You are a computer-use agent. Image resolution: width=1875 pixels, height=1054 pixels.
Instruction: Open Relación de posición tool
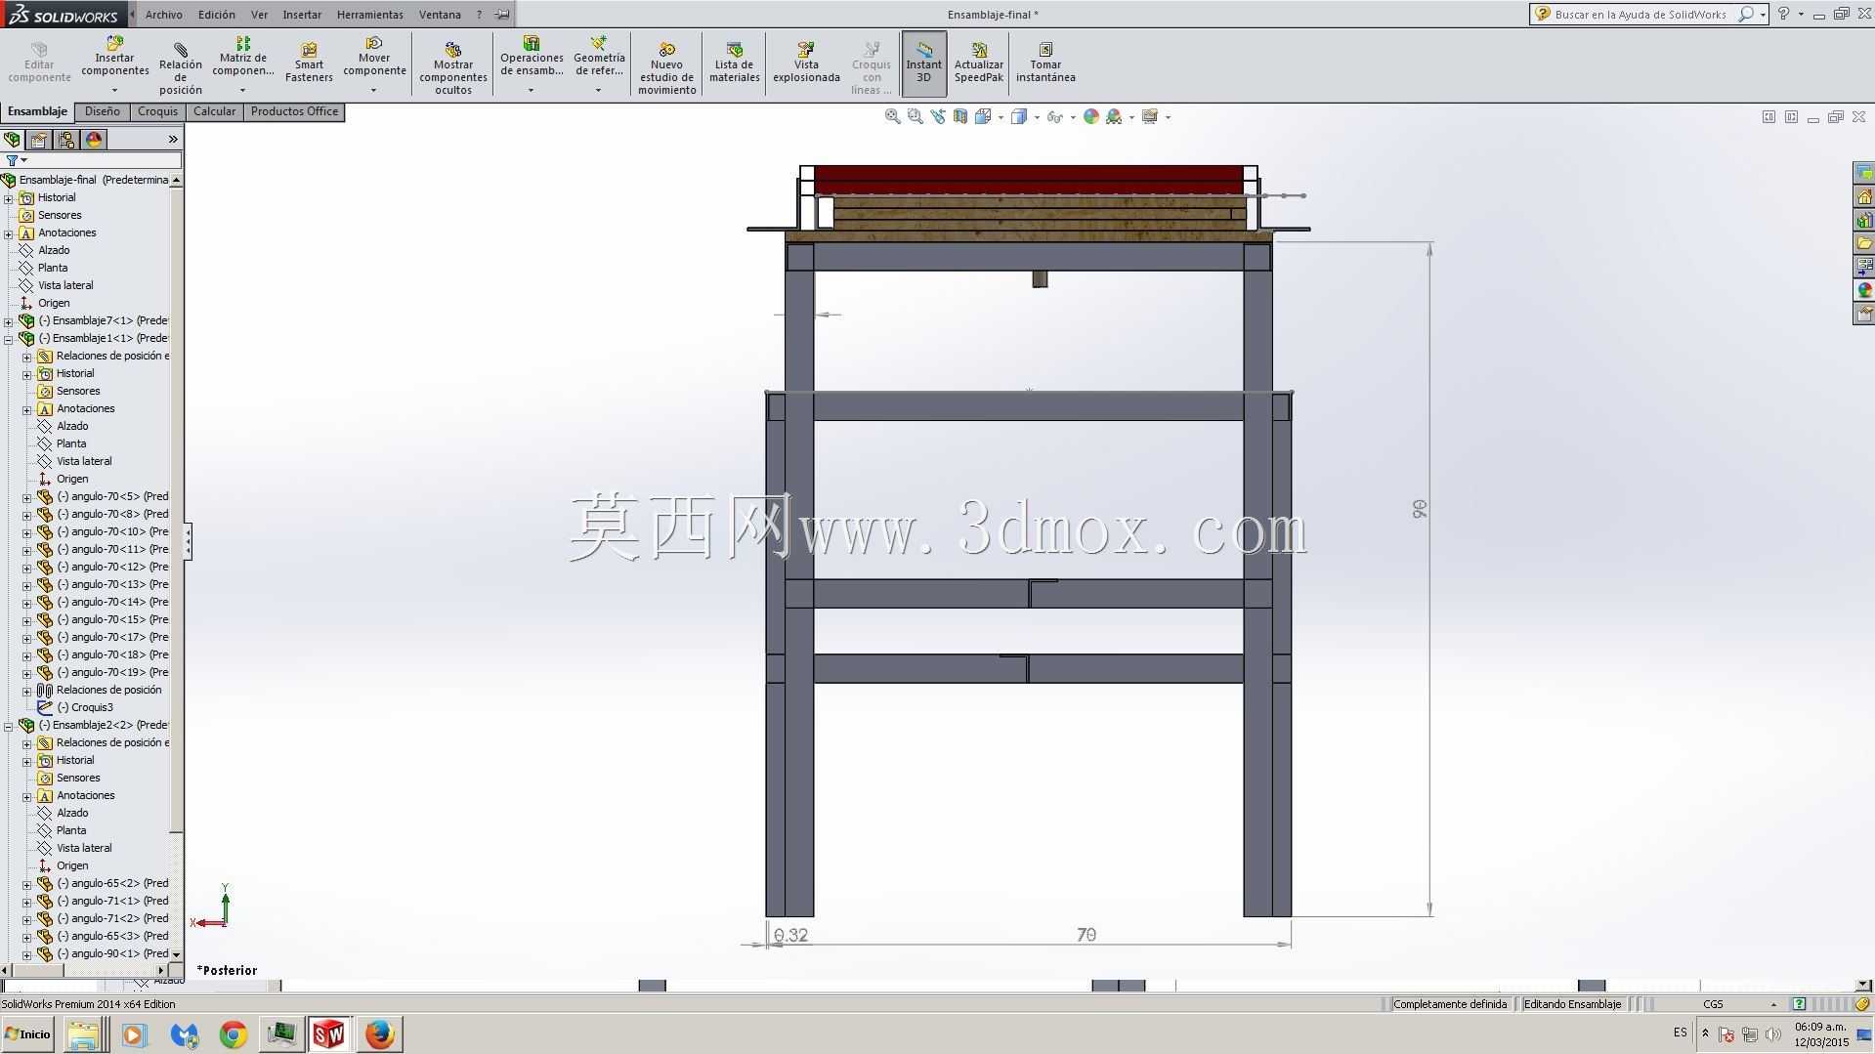click(181, 66)
